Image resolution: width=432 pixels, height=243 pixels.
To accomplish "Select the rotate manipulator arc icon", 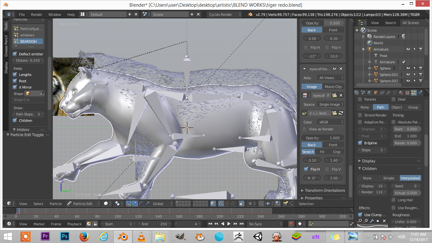I will (141, 203).
